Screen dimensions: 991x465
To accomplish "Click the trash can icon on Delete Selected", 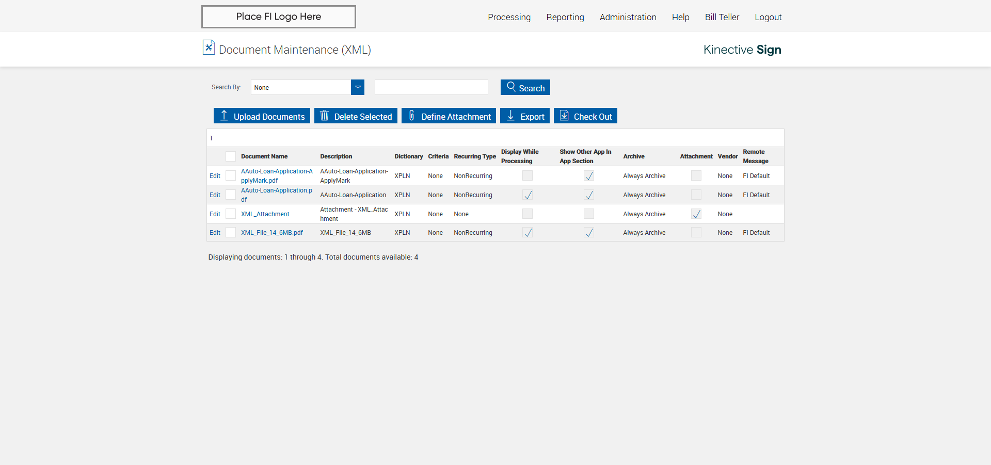I will (x=324, y=116).
